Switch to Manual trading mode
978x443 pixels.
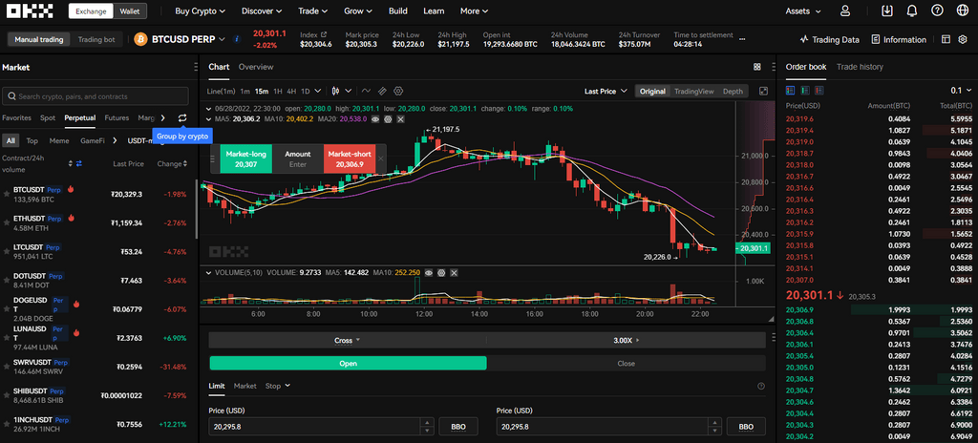coord(38,39)
